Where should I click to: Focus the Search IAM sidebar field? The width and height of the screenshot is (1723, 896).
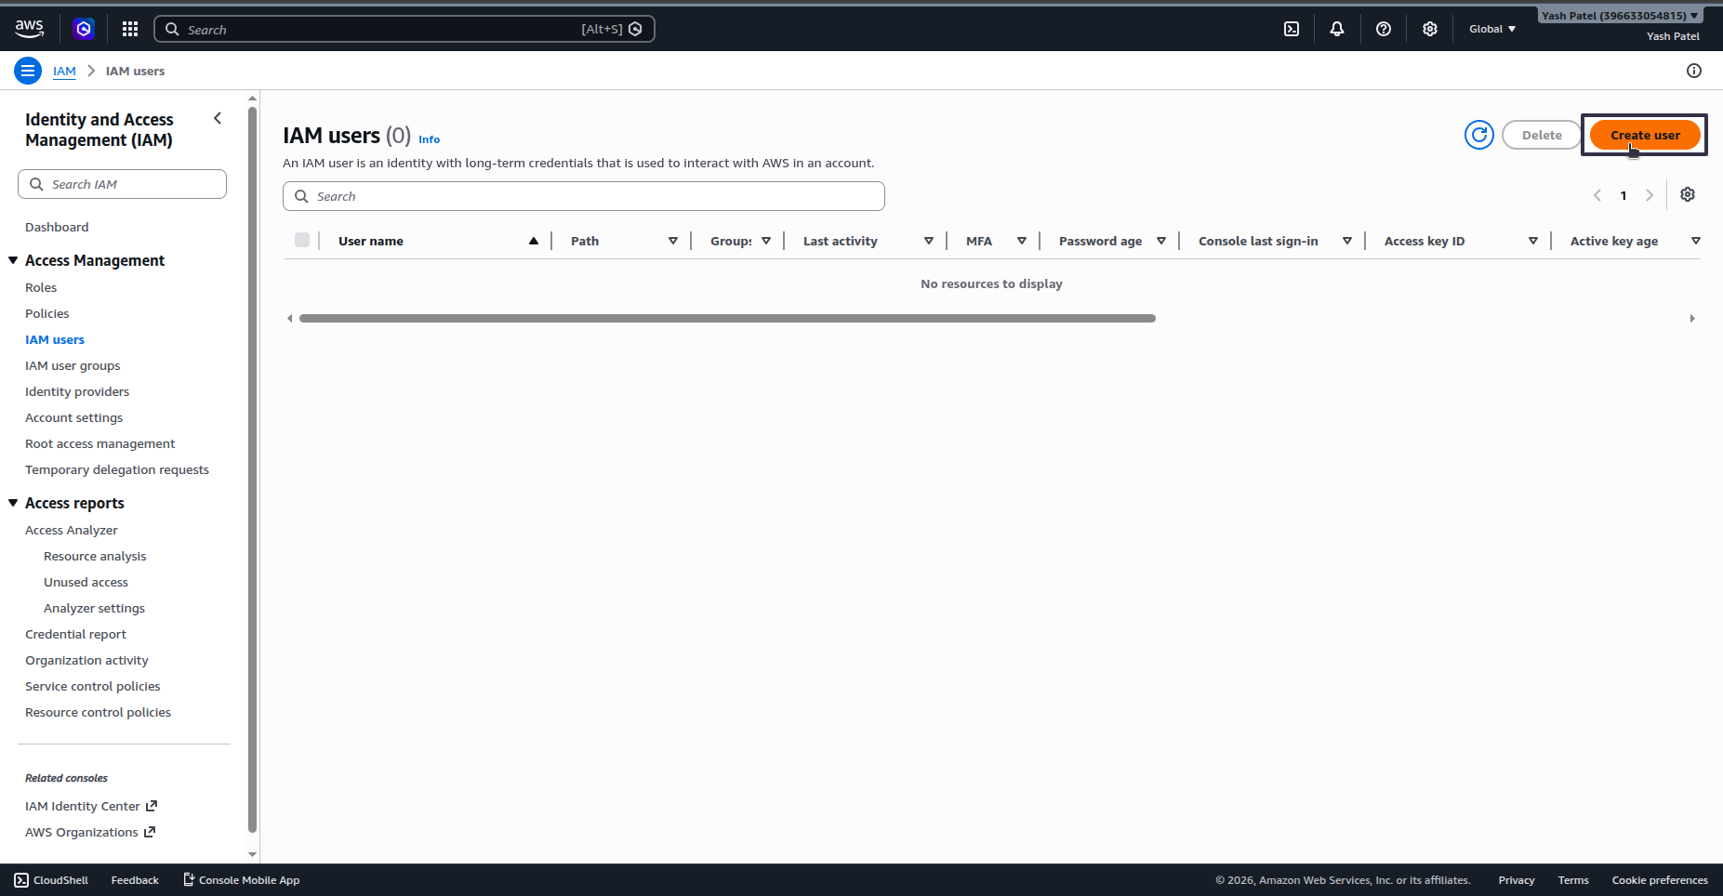[x=122, y=184]
